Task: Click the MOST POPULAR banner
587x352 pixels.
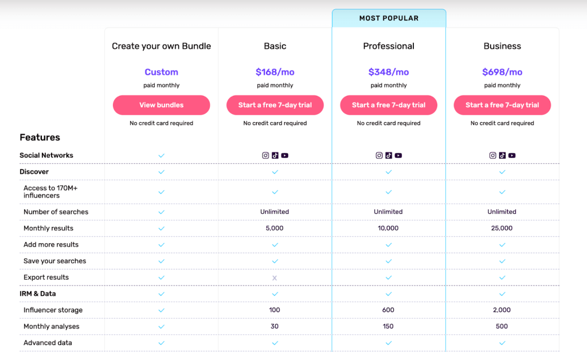Action: pyautogui.click(x=389, y=18)
